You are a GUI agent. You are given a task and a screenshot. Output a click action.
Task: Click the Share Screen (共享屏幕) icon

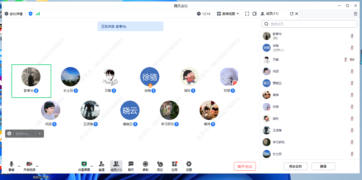click(x=84, y=164)
